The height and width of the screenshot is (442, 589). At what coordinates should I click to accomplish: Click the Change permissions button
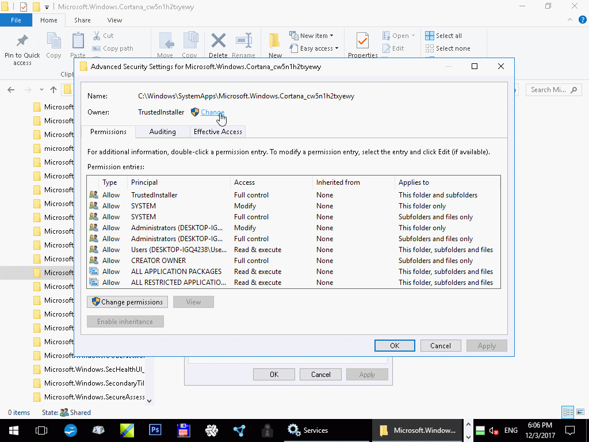point(127,302)
